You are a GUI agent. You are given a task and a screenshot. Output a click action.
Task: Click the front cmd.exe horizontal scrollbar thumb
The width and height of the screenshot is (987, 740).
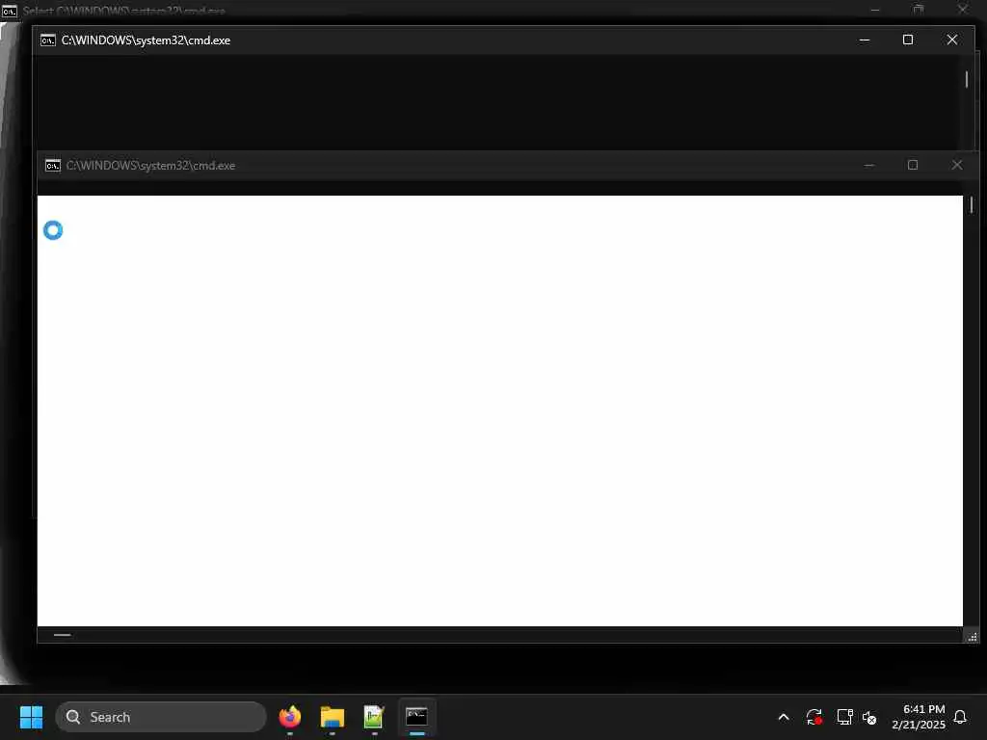point(62,635)
